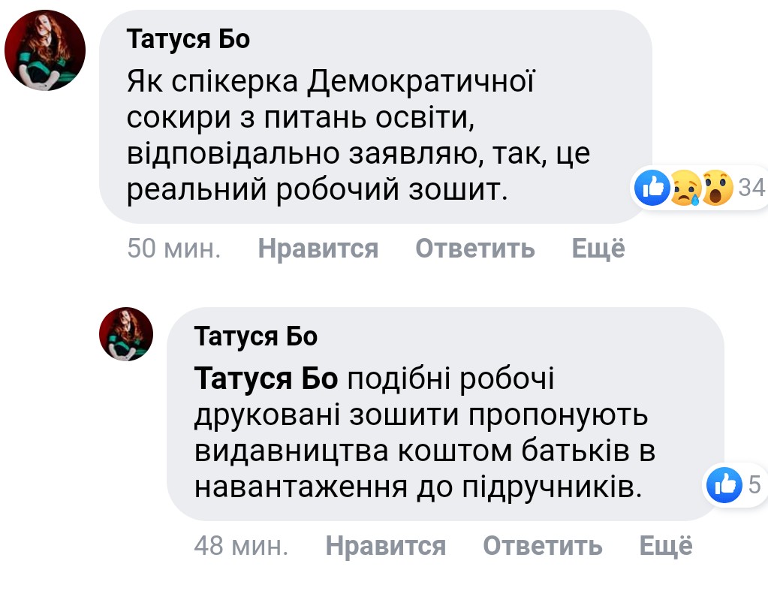This screenshot has height=597, width=768.
Task: Open the large profile avatar of the first comment
Action: tap(44, 50)
